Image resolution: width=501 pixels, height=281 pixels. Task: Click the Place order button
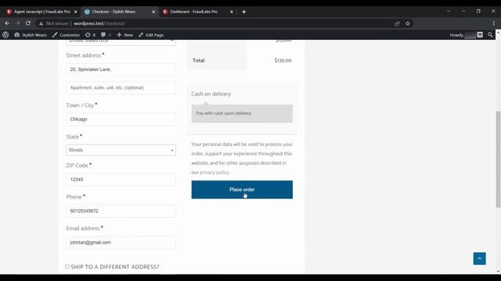(242, 190)
